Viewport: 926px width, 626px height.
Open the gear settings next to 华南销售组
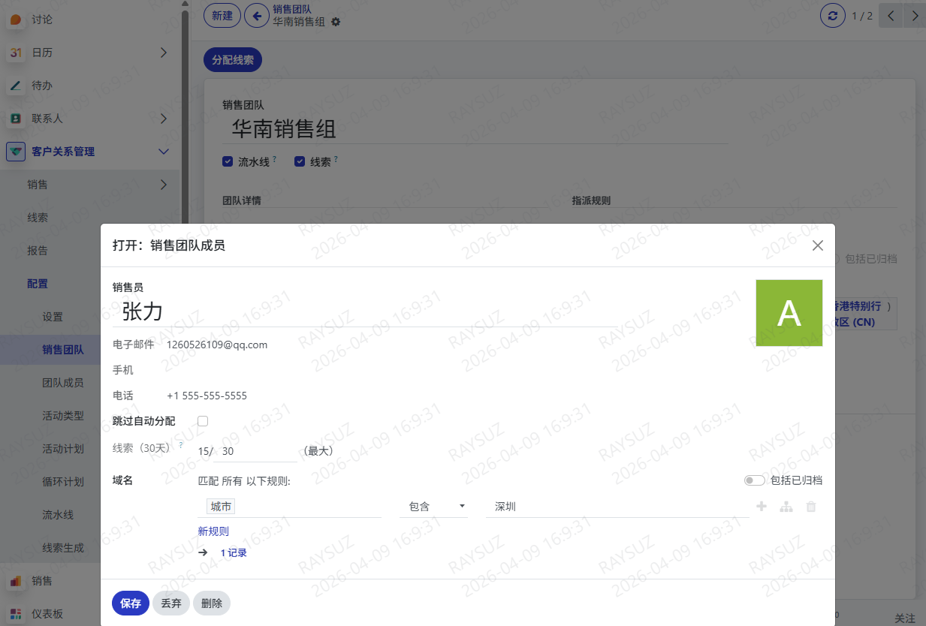pyautogui.click(x=336, y=22)
